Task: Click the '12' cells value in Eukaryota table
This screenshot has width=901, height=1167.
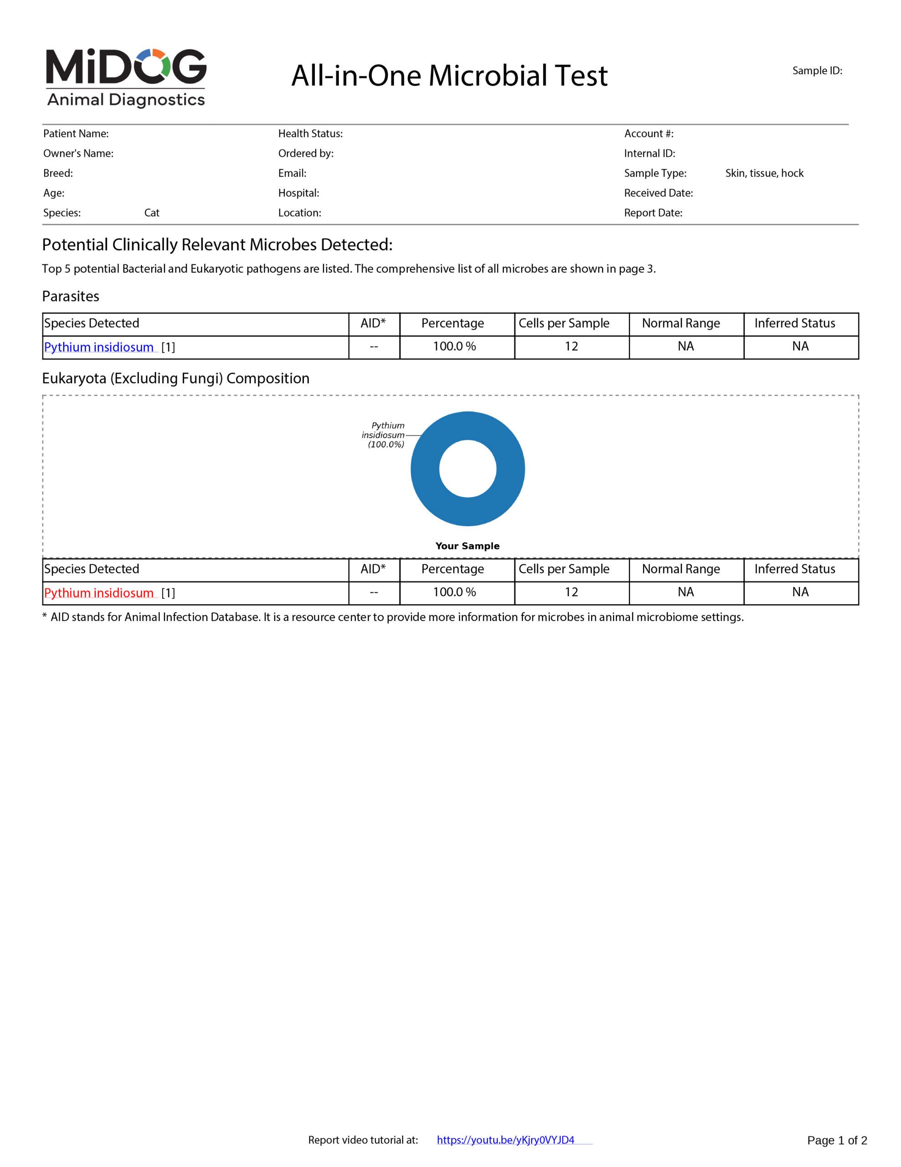Action: (x=572, y=592)
